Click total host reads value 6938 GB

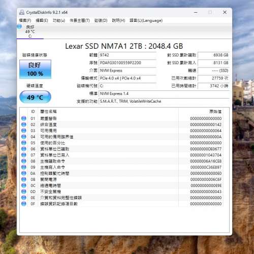(x=214, y=55)
